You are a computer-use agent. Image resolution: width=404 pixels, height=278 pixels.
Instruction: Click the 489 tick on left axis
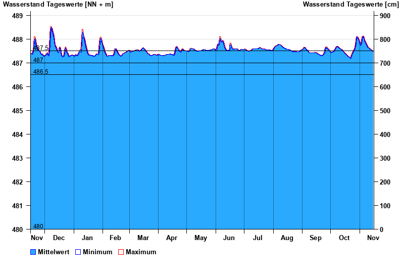tap(17, 16)
